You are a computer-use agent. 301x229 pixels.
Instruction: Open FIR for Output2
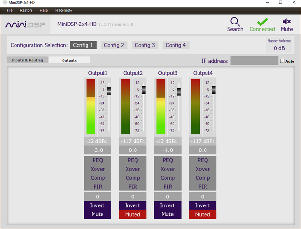click(x=133, y=187)
